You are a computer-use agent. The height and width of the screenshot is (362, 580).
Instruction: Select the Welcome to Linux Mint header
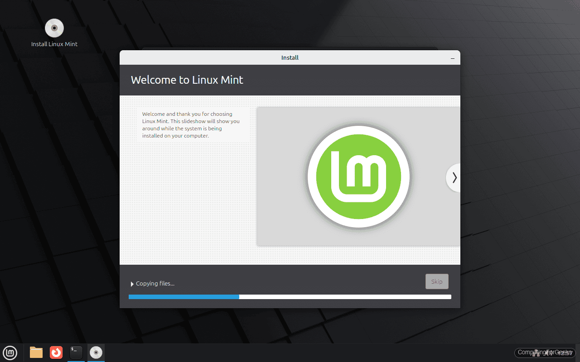tap(187, 80)
